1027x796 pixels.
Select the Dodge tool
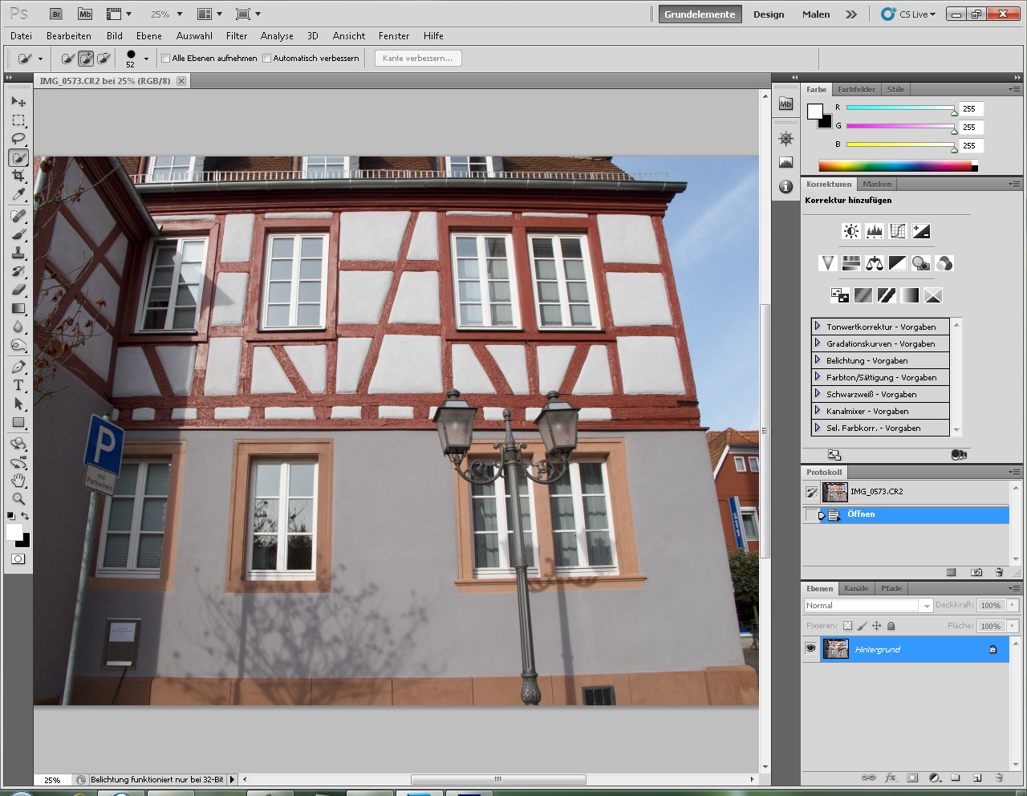pos(18,345)
